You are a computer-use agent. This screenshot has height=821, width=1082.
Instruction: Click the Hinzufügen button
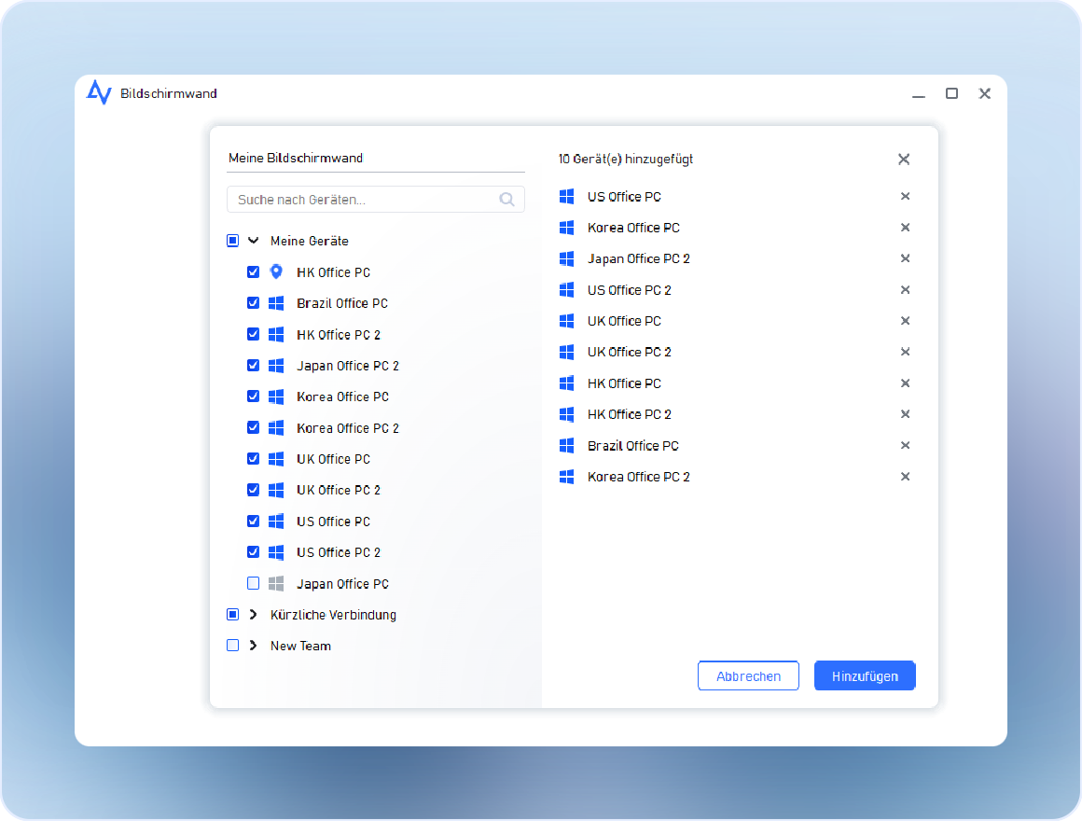pyautogui.click(x=865, y=676)
